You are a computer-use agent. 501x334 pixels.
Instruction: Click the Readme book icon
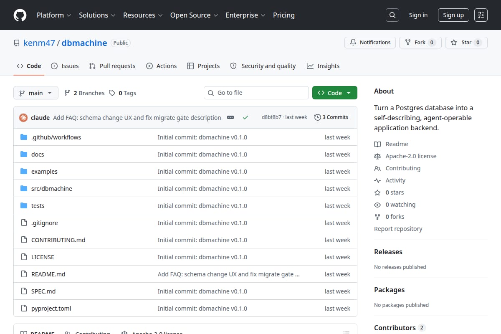(377, 144)
